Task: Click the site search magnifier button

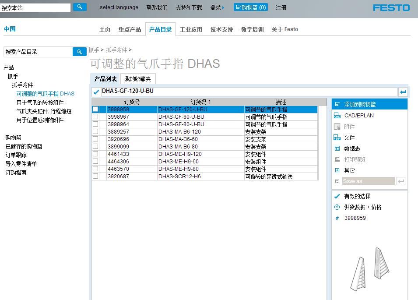Action: click(80, 7)
